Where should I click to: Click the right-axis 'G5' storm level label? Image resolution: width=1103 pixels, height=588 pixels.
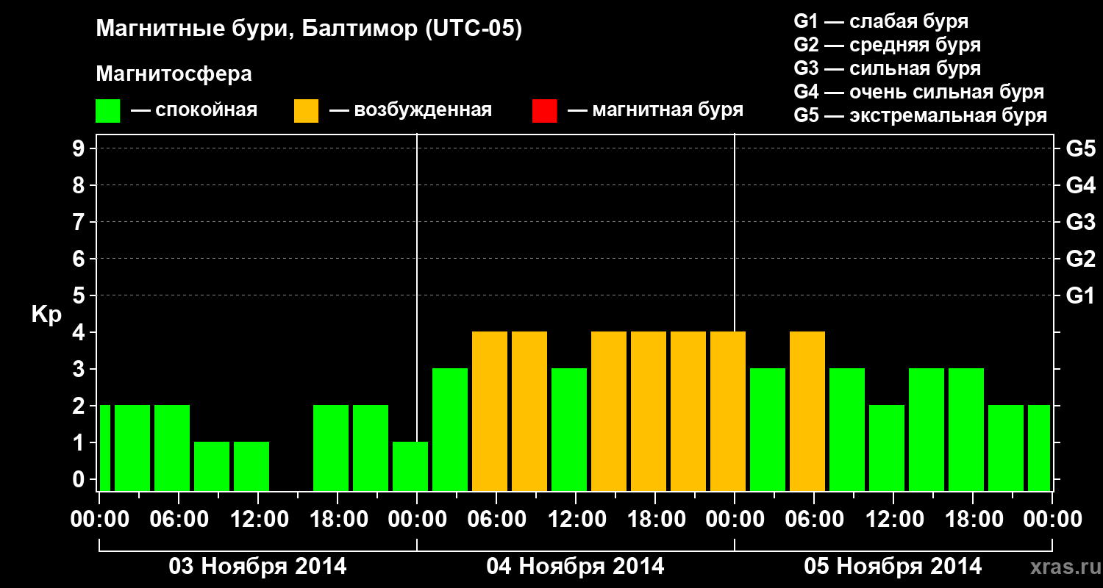[1080, 149]
